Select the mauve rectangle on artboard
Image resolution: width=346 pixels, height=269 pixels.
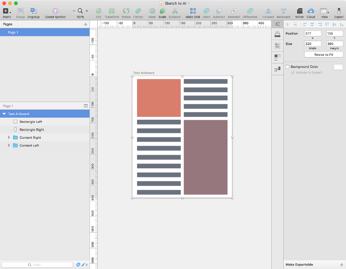coord(206,157)
